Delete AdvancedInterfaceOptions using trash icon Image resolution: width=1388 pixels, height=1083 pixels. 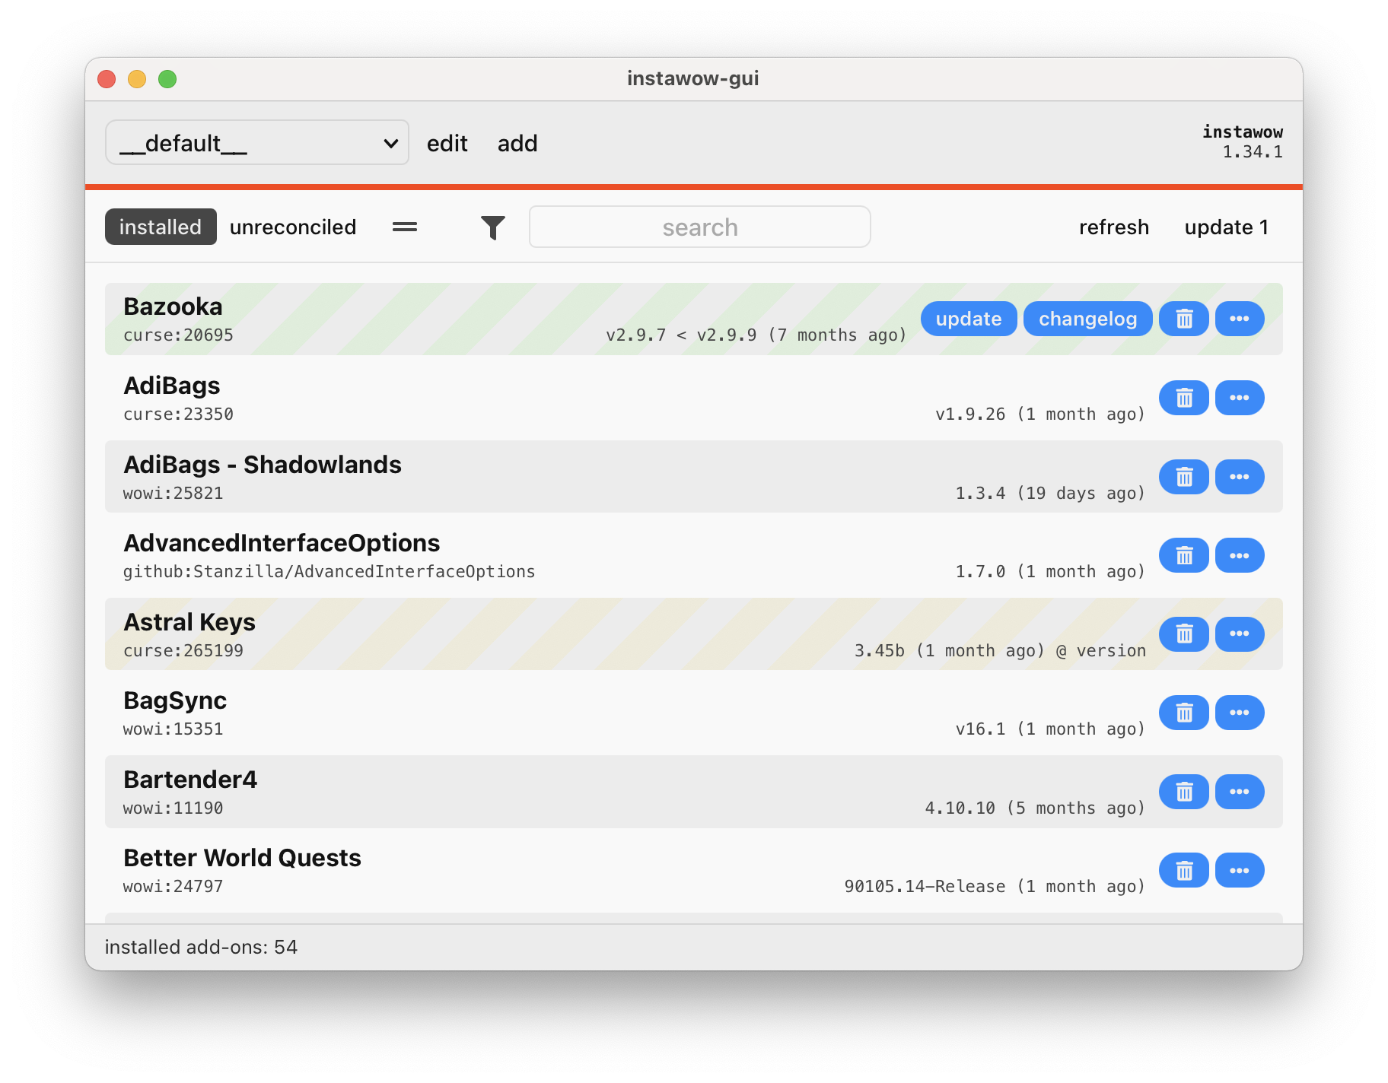point(1183,555)
